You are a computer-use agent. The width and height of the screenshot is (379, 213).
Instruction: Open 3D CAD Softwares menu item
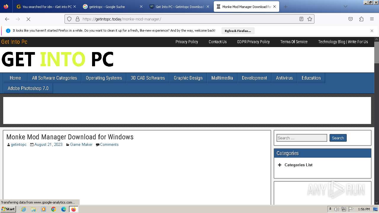(148, 78)
